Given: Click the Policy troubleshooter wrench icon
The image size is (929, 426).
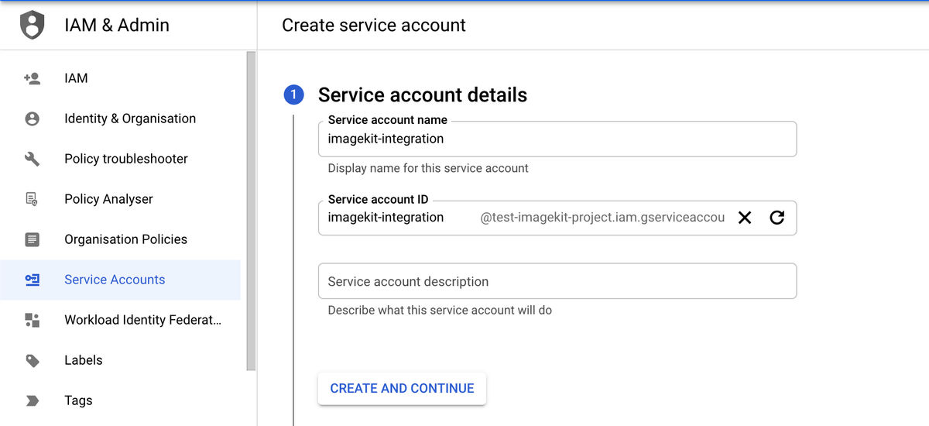Looking at the screenshot, I should coord(32,159).
